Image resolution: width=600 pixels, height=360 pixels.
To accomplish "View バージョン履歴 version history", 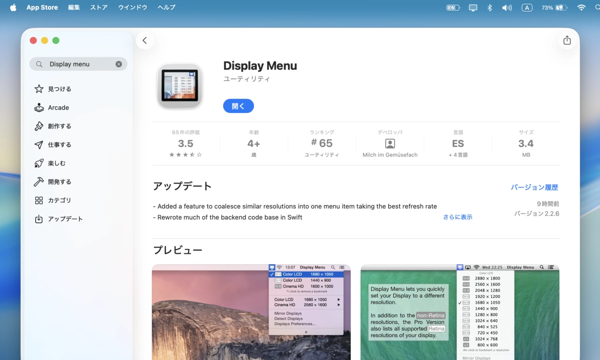I will [x=534, y=187].
